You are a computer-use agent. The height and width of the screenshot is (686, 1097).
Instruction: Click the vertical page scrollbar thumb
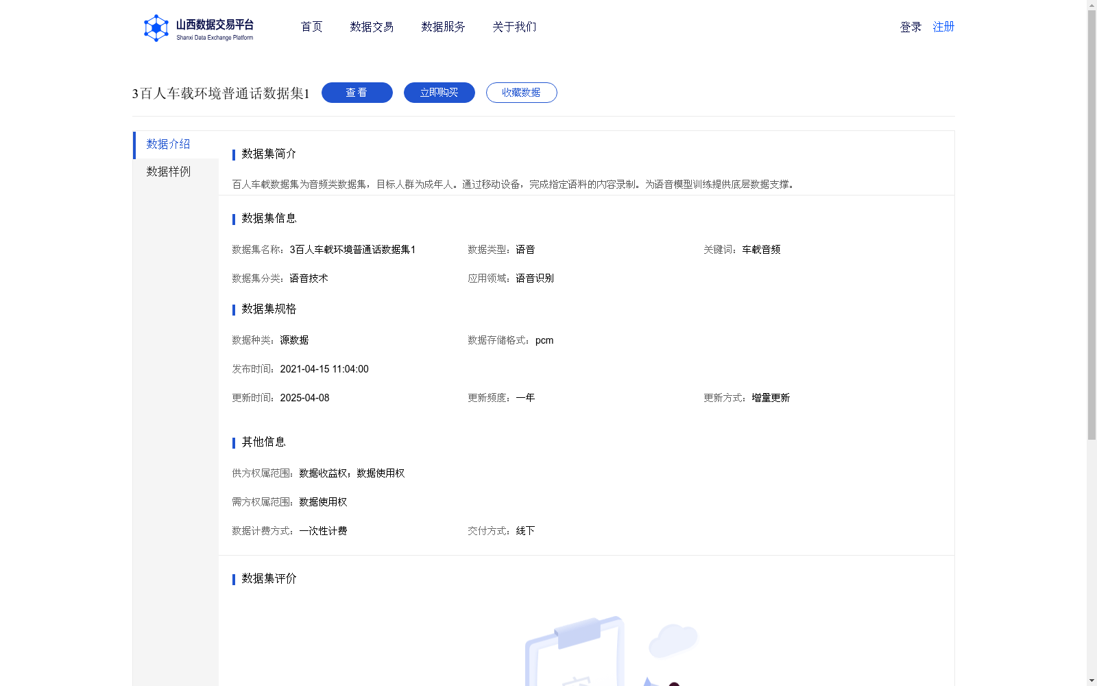[1092, 225]
